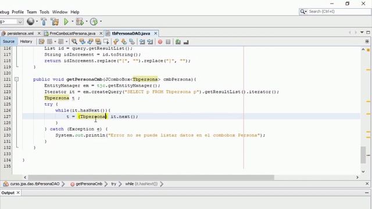Open the dropdown arrow beside the globe icon
372x209 pixels.
(x=37, y=21)
